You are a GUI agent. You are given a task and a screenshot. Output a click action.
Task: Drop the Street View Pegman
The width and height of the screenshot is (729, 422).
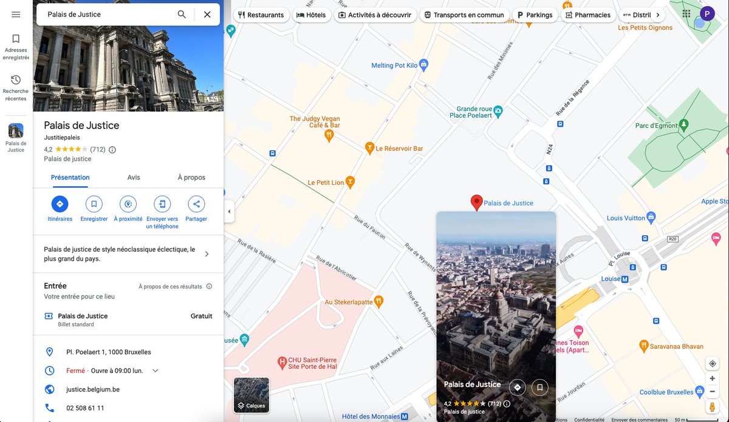(x=711, y=406)
